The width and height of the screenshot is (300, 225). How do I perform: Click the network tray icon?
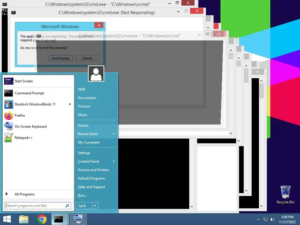tap(265, 219)
